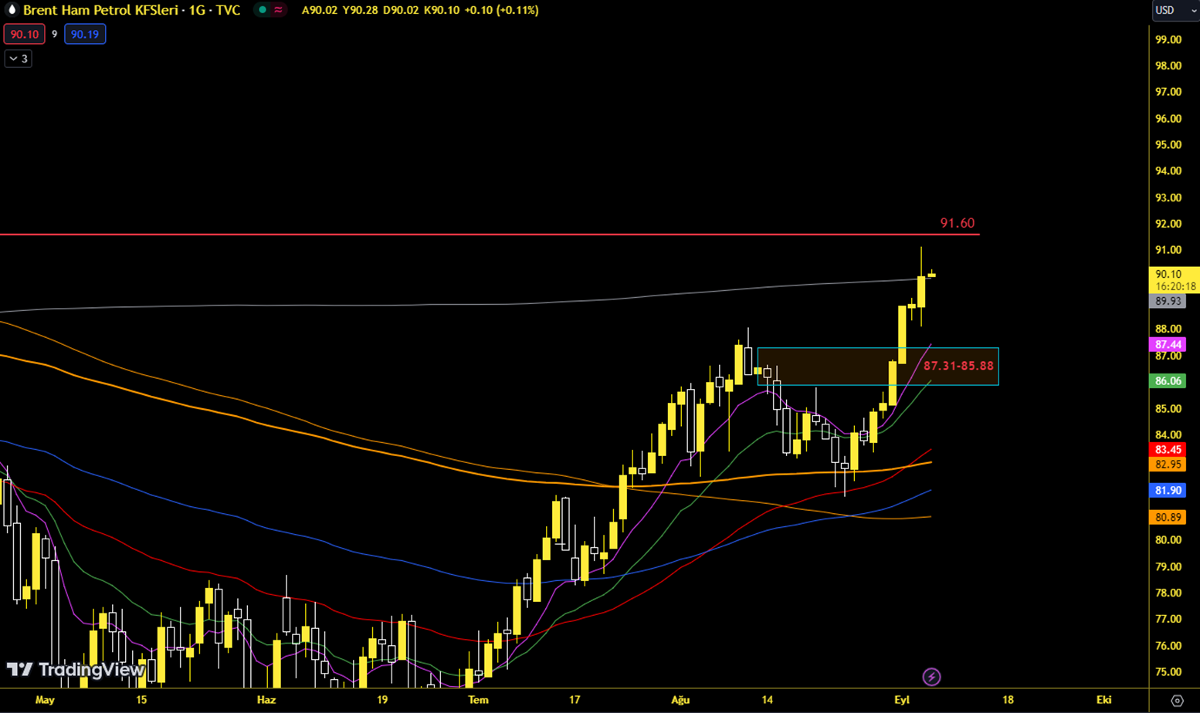Click the Y90.28 high value in header
Image resolution: width=1200 pixels, height=713 pixels.
(x=360, y=10)
